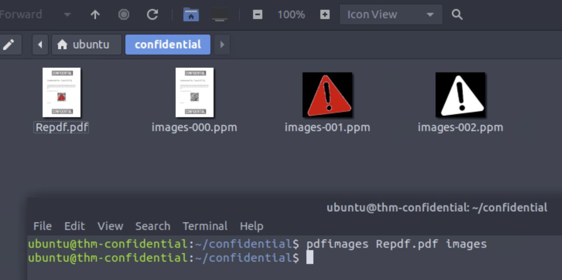Stop loading the current folder
The height and width of the screenshot is (280, 562).
(x=124, y=15)
